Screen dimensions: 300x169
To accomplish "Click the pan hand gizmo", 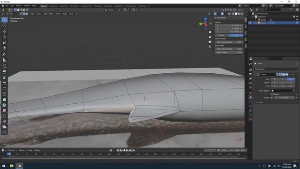I will (x=210, y=37).
